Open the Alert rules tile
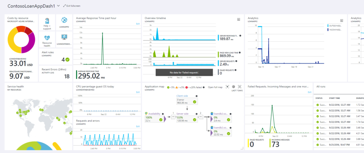This screenshot has width=364, height=153. click(55, 57)
